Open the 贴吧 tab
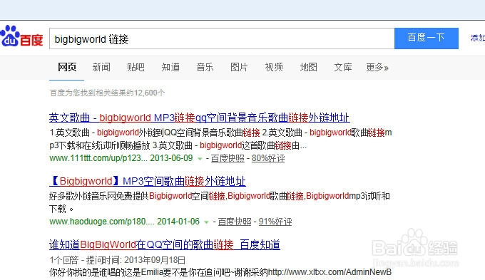This screenshot has height=280, width=485. (x=136, y=67)
